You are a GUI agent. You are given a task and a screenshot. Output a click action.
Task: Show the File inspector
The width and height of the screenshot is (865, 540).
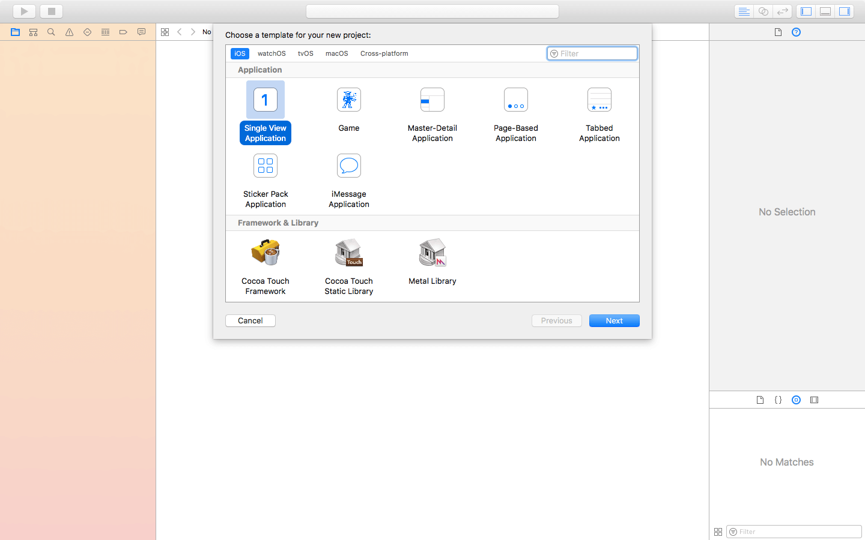pos(778,32)
